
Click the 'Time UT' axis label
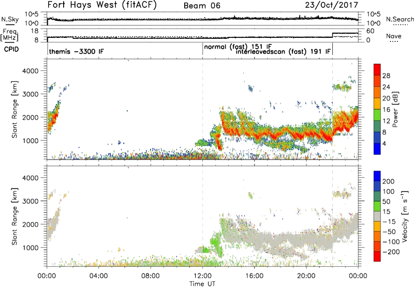point(202,283)
